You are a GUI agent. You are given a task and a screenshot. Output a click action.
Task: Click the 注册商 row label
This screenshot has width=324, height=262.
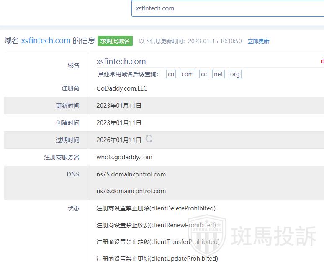70,88
